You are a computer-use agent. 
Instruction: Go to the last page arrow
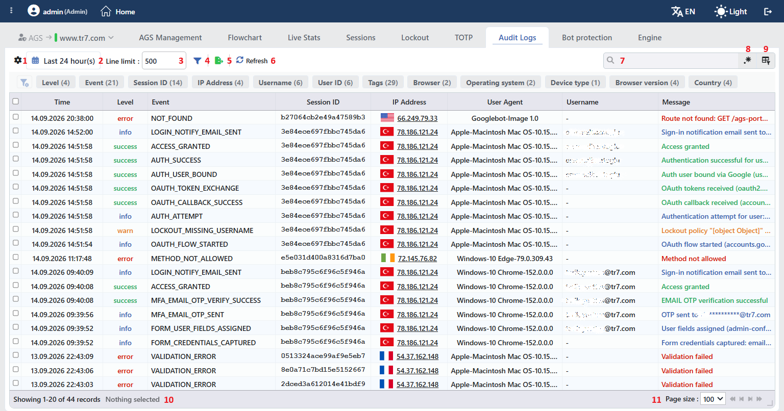click(759, 399)
